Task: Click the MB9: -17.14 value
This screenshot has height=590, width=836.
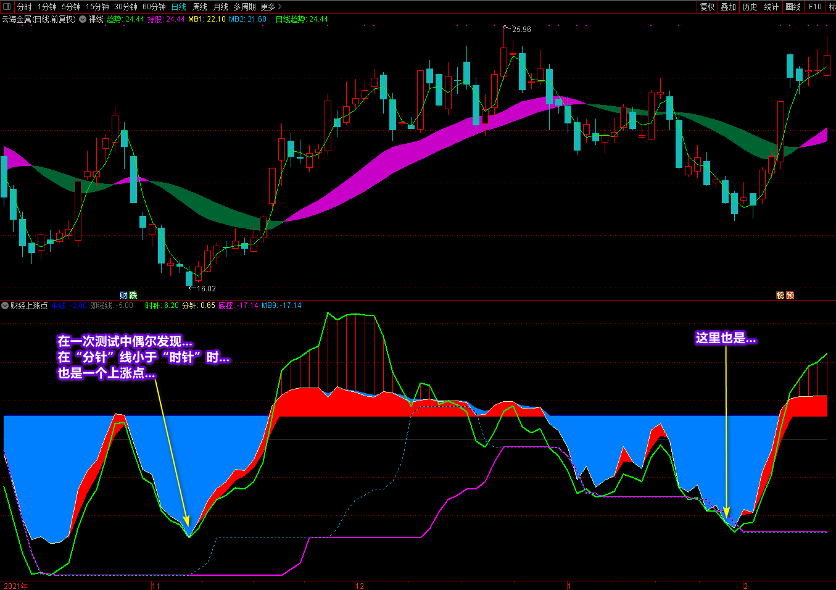Action: 281,305
